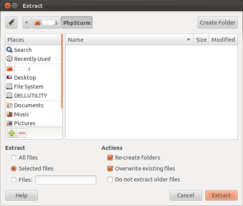Sort by the Modified column header
Viewport: 243px width, 206px height.
pyautogui.click(x=223, y=40)
